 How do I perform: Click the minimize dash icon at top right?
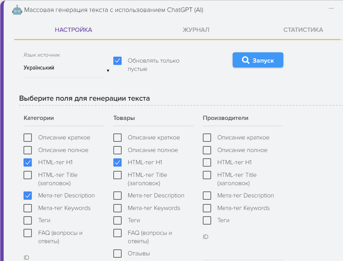pos(331,8)
